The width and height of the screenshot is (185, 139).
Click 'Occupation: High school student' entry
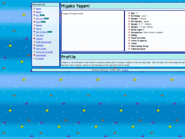pos(147,33)
